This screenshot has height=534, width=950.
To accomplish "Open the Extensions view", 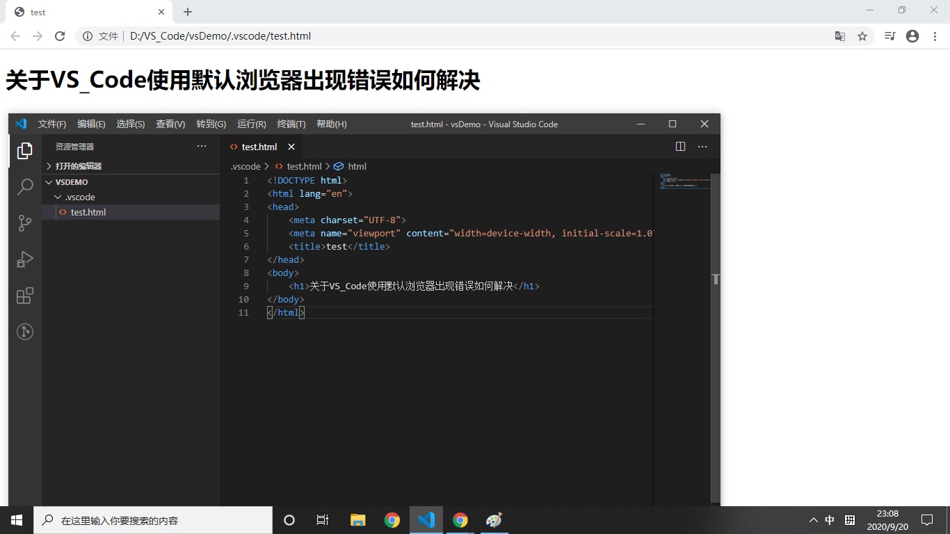I will pyautogui.click(x=25, y=295).
